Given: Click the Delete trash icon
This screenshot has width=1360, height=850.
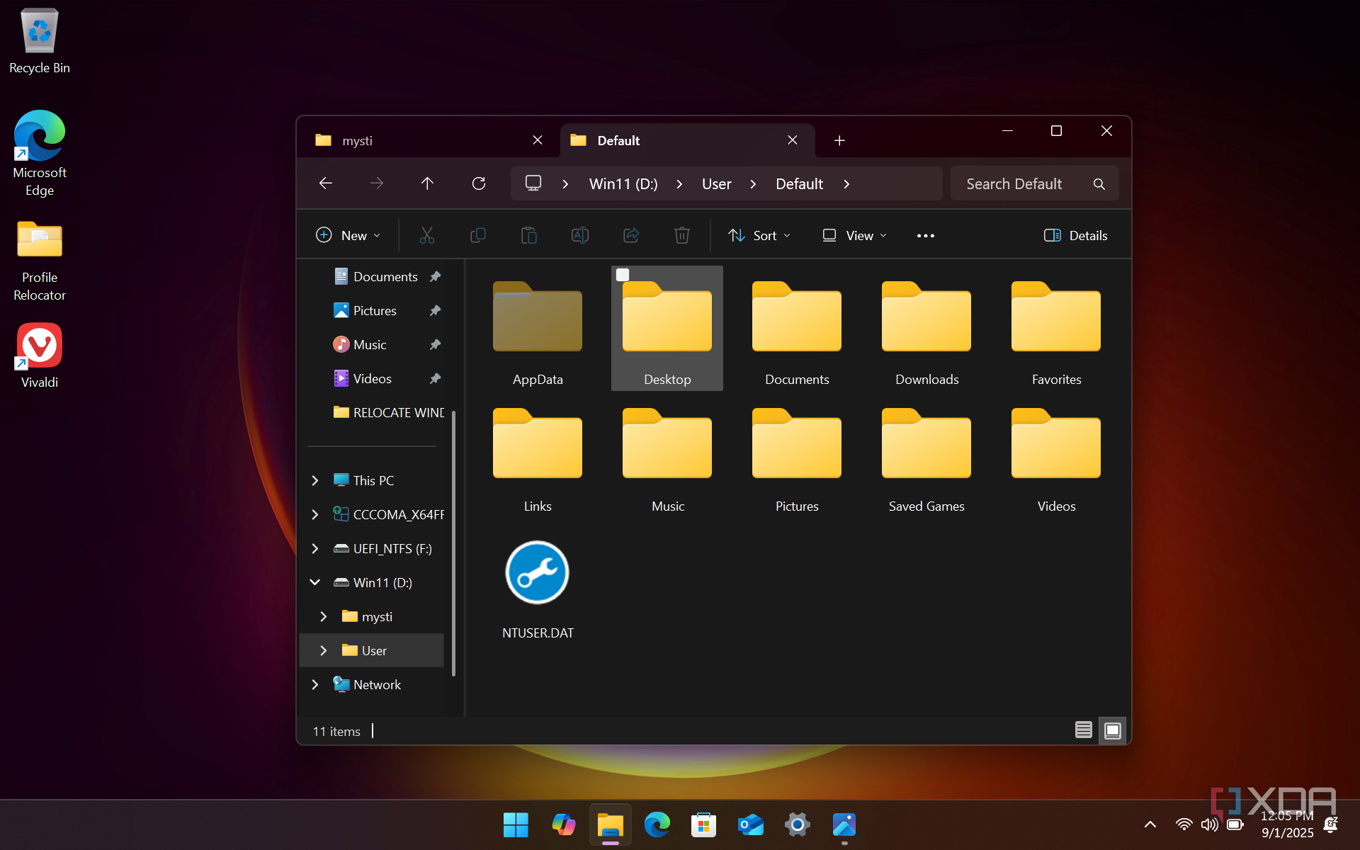Looking at the screenshot, I should pyautogui.click(x=681, y=235).
